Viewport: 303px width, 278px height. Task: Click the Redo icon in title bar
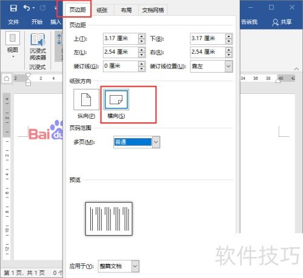pos(42,8)
